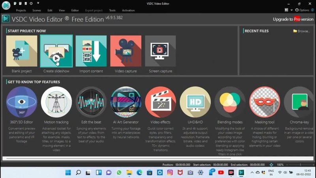Adjust the zoom slider in status bar
This screenshot has width=316, height=178.
click(x=300, y=165)
